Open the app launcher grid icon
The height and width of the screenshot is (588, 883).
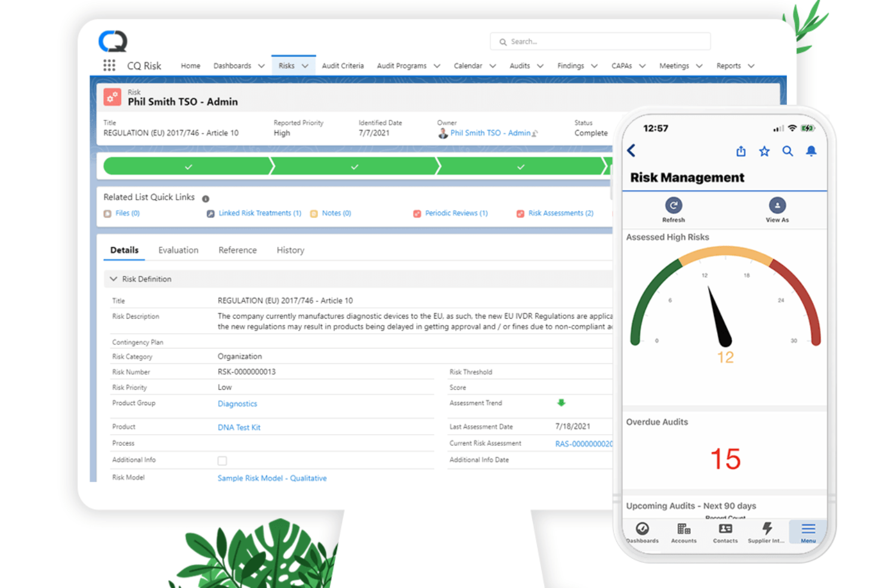point(109,66)
